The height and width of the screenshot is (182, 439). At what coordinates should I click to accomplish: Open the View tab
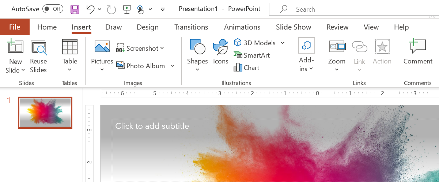[371, 27]
